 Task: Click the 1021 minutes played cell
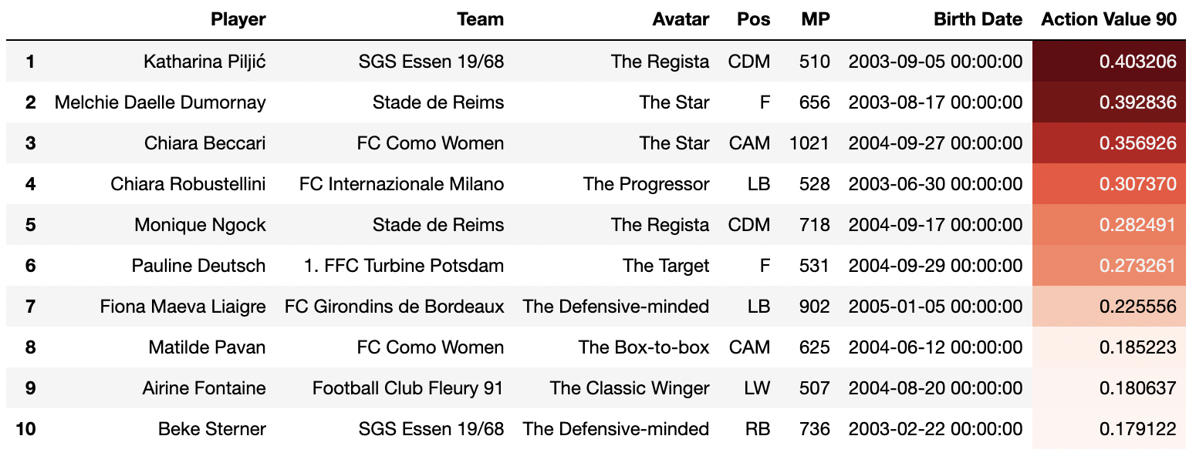click(x=809, y=143)
